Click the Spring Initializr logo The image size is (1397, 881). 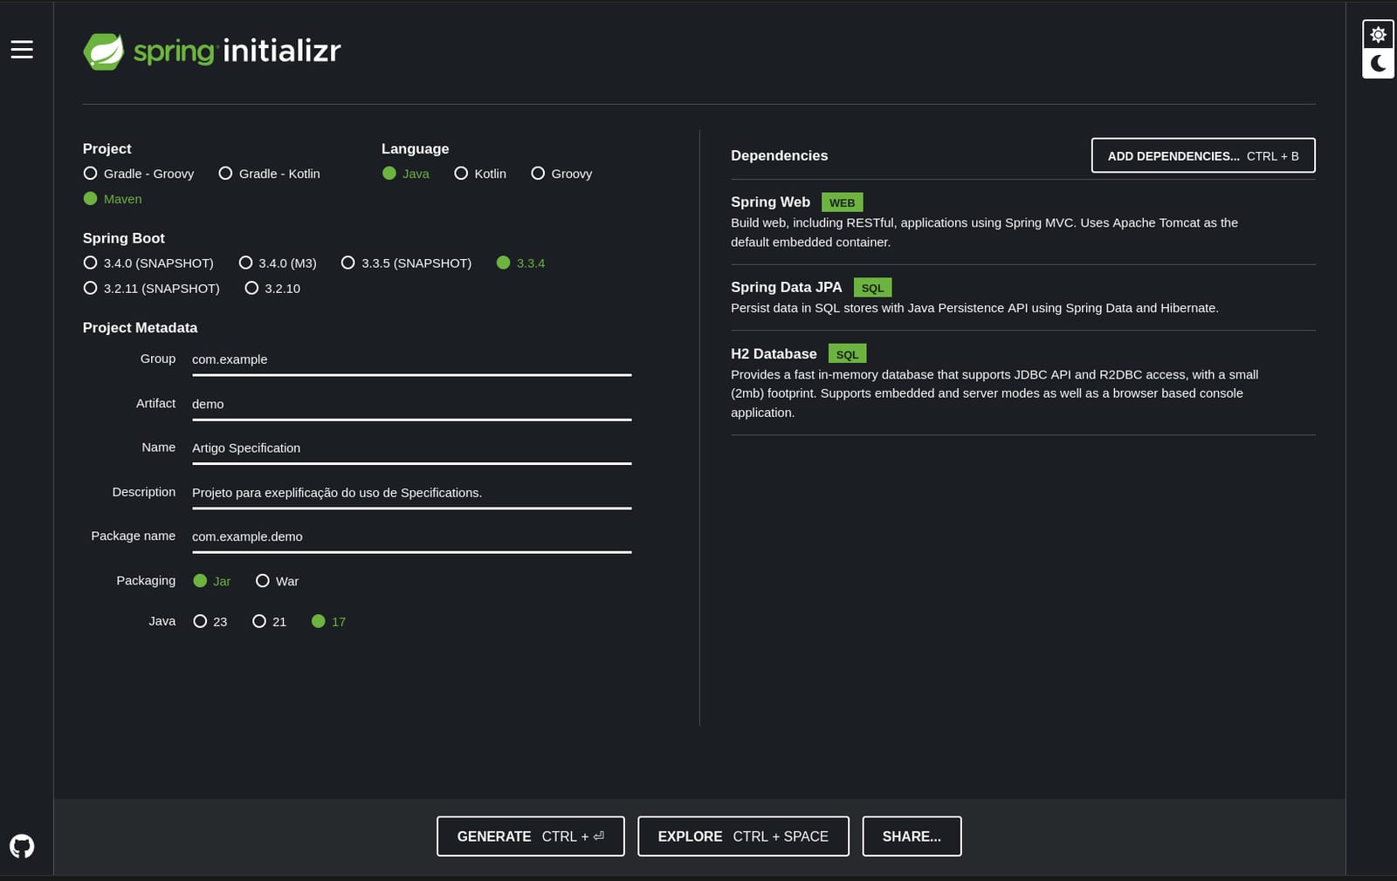[x=212, y=51]
